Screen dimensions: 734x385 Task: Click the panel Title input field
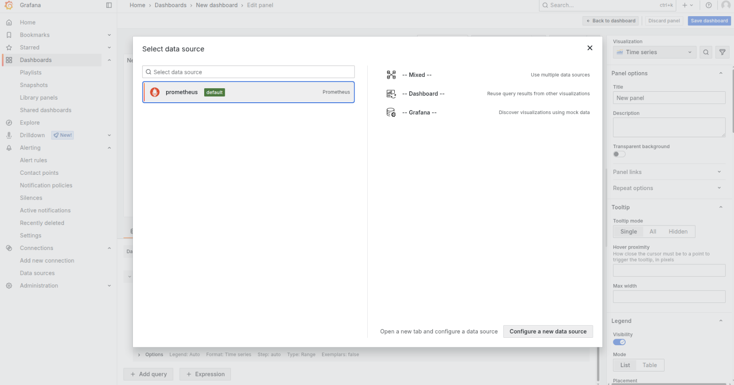point(669,98)
